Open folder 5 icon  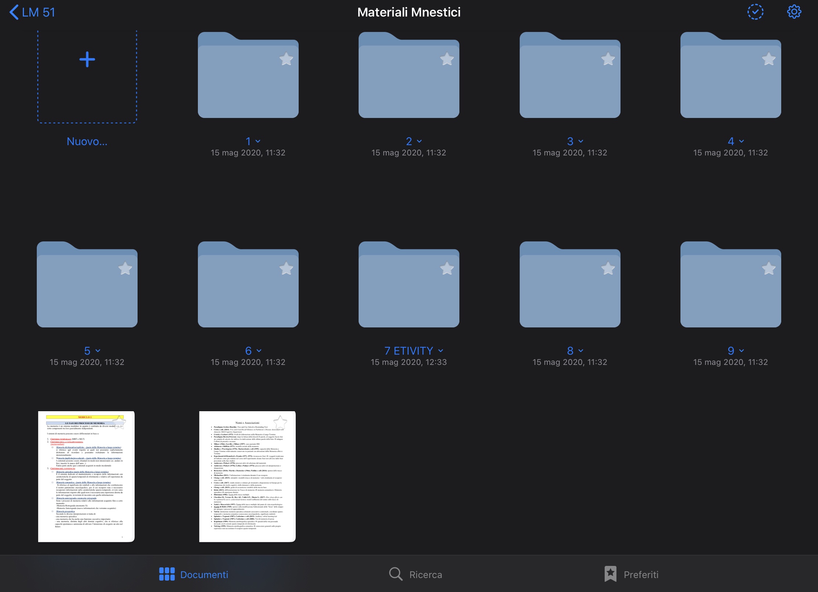click(x=87, y=288)
